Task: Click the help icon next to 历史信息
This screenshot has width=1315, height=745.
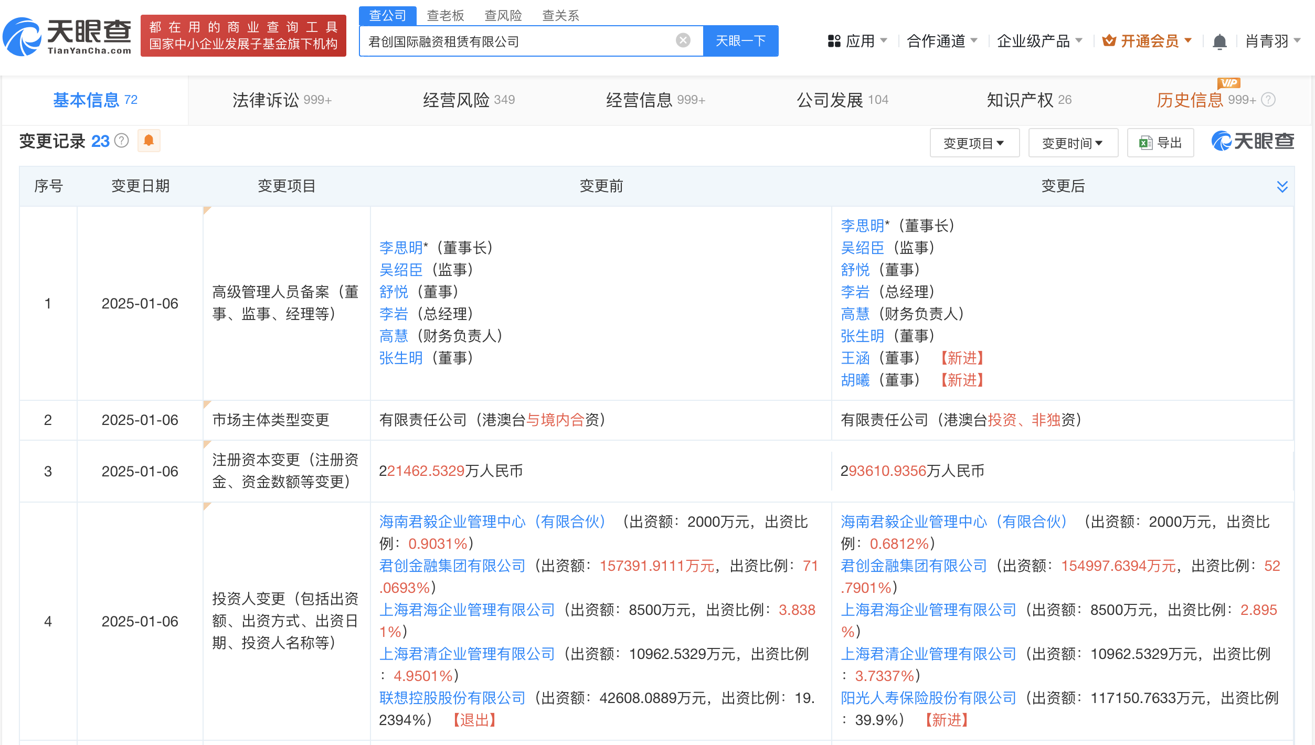Action: click(1268, 100)
